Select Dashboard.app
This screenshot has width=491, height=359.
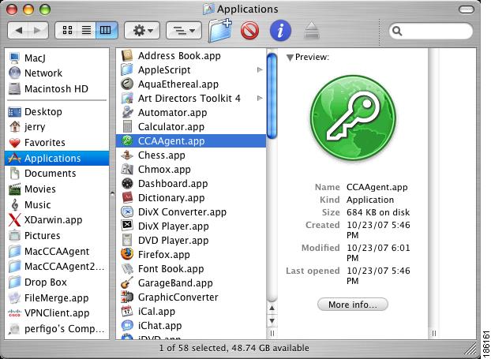(x=191, y=184)
